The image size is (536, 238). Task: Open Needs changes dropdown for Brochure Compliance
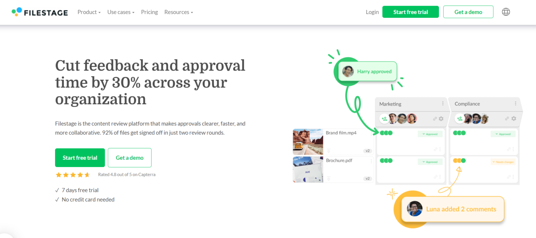point(503,162)
